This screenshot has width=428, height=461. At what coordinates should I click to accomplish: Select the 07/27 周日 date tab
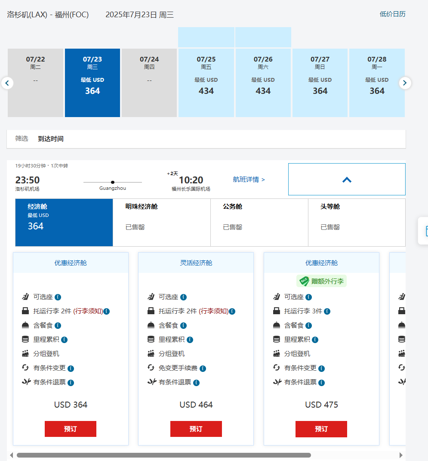[320, 83]
